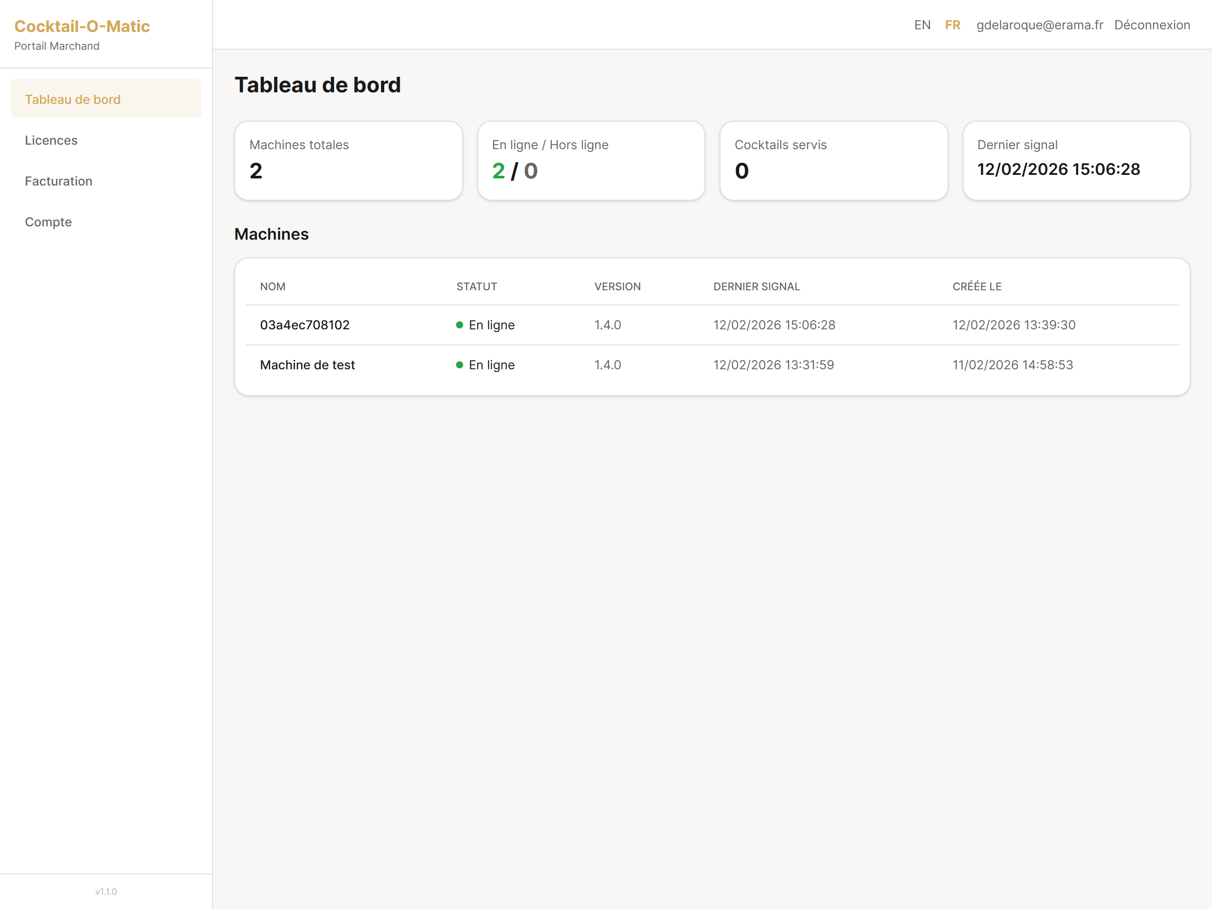This screenshot has width=1212, height=909.
Task: Click the Tableau de bord page heading
Action: click(x=318, y=85)
